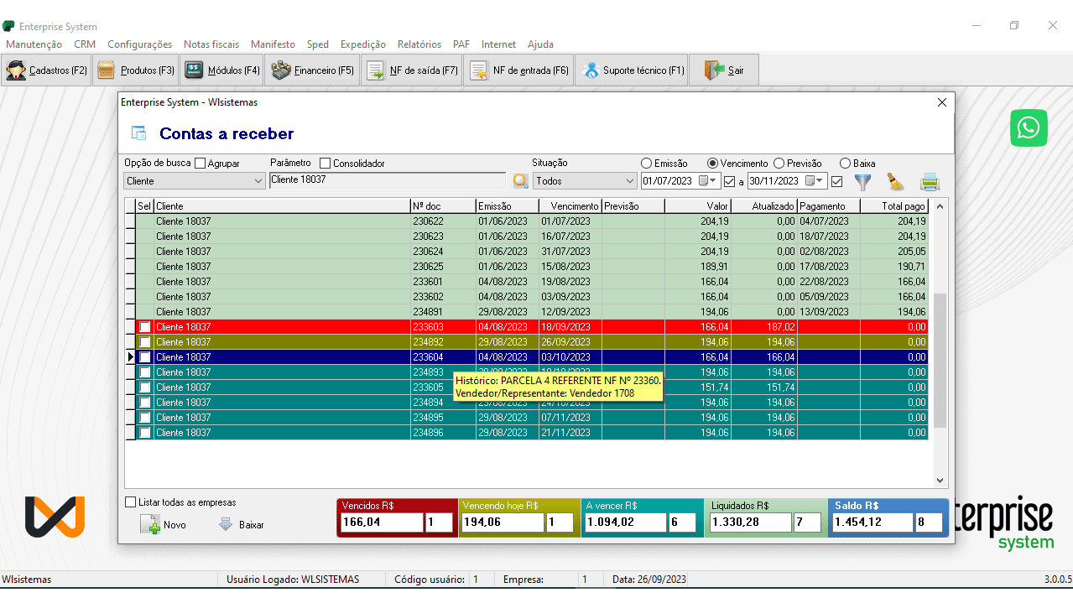Select the Emissão radio button
1073x603 pixels.
coord(646,164)
